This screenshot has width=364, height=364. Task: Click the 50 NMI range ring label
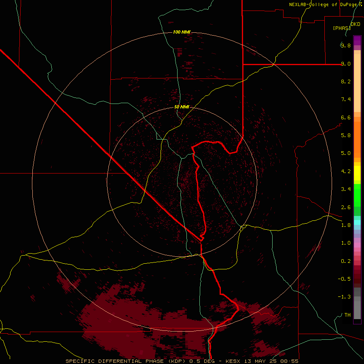pos(182,107)
